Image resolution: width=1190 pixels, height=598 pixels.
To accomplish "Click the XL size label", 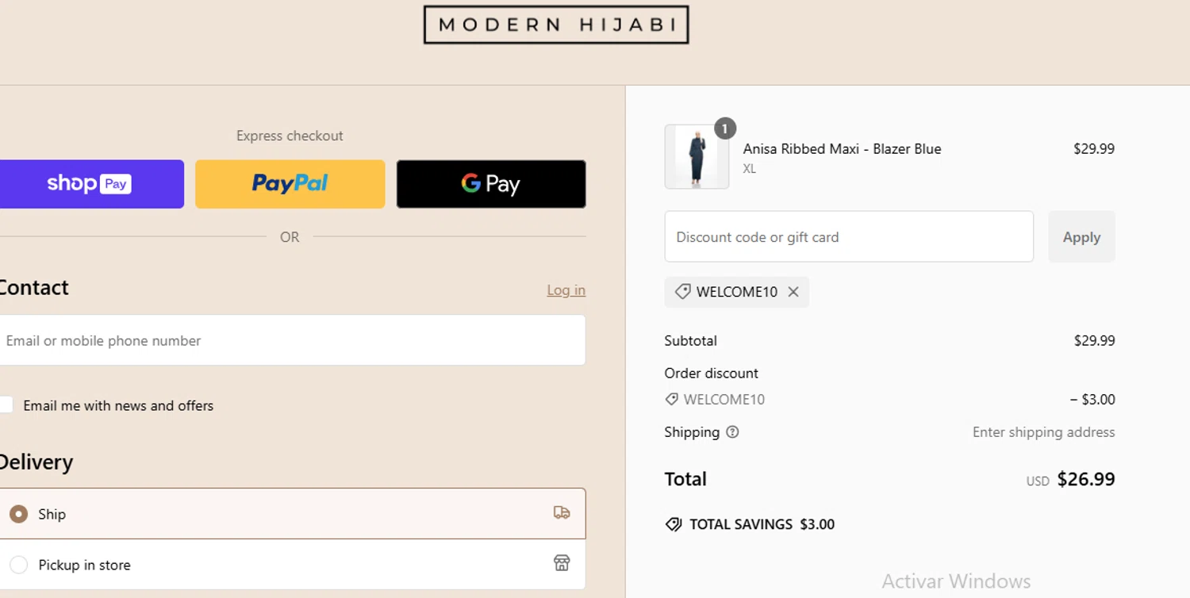I will click(750, 169).
